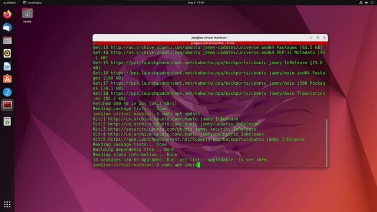Click the terminal vertical scrollbar
Viewport: 377px width, 212px height.
click(326, 143)
